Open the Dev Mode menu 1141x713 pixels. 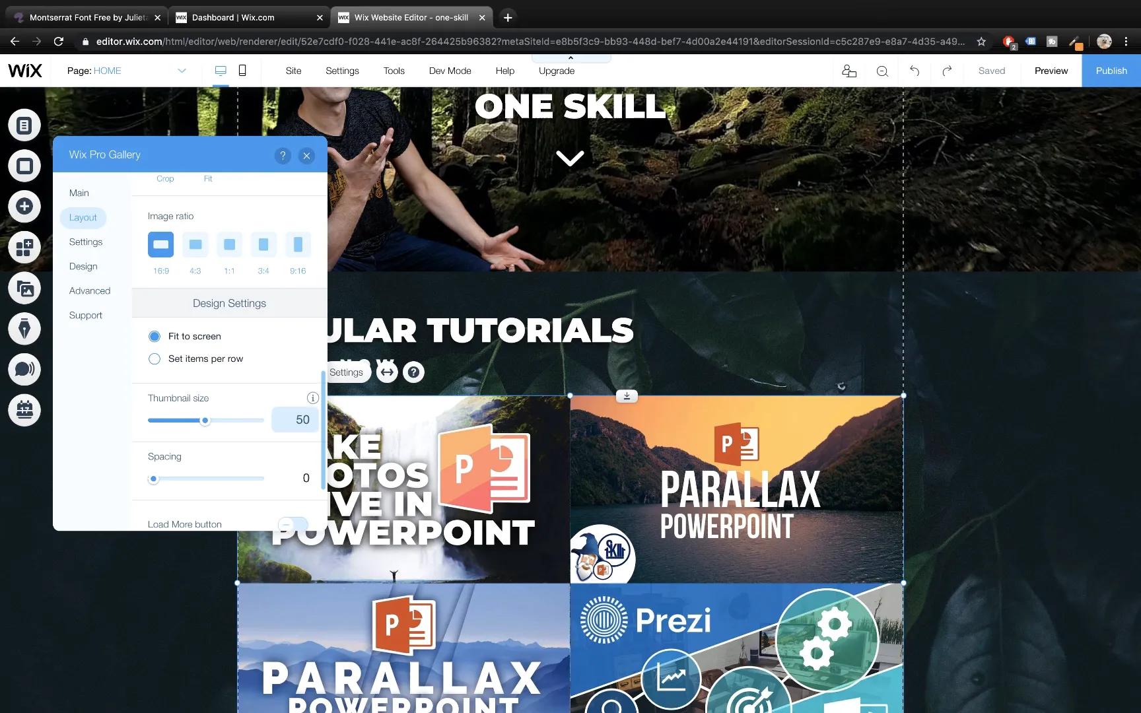pyautogui.click(x=450, y=71)
